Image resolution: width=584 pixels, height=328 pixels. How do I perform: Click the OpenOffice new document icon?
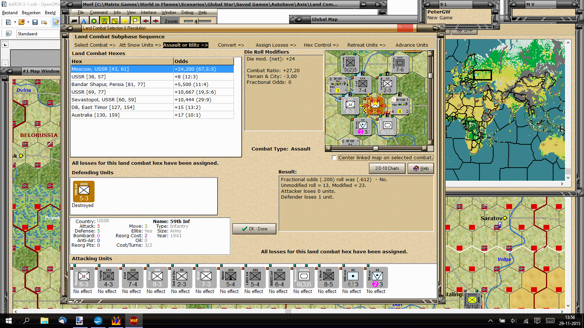(8, 22)
